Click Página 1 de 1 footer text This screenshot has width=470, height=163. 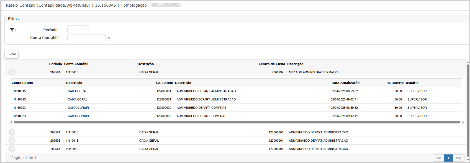pyautogui.click(x=24, y=158)
